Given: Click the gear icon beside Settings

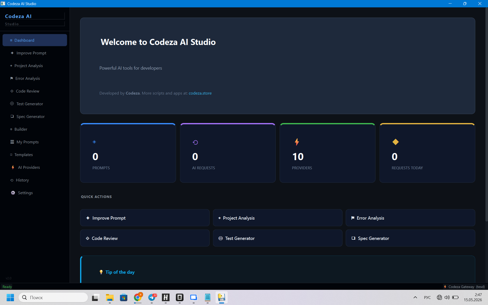Looking at the screenshot, I should 13,193.
